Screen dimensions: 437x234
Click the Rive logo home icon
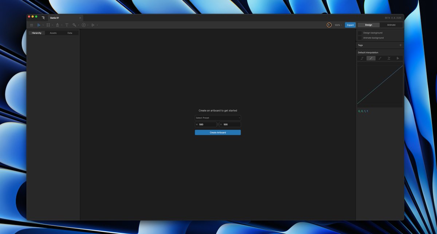pyautogui.click(x=43, y=17)
